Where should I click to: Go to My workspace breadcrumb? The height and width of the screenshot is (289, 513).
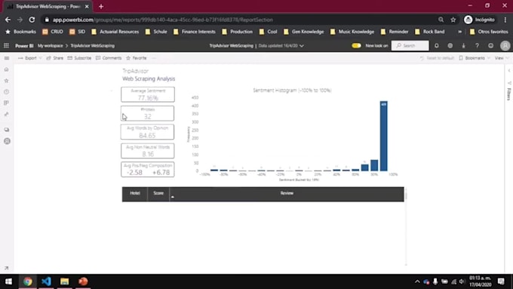[x=50, y=45]
